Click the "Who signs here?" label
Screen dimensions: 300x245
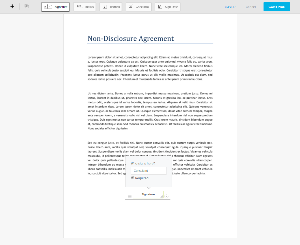point(143,163)
